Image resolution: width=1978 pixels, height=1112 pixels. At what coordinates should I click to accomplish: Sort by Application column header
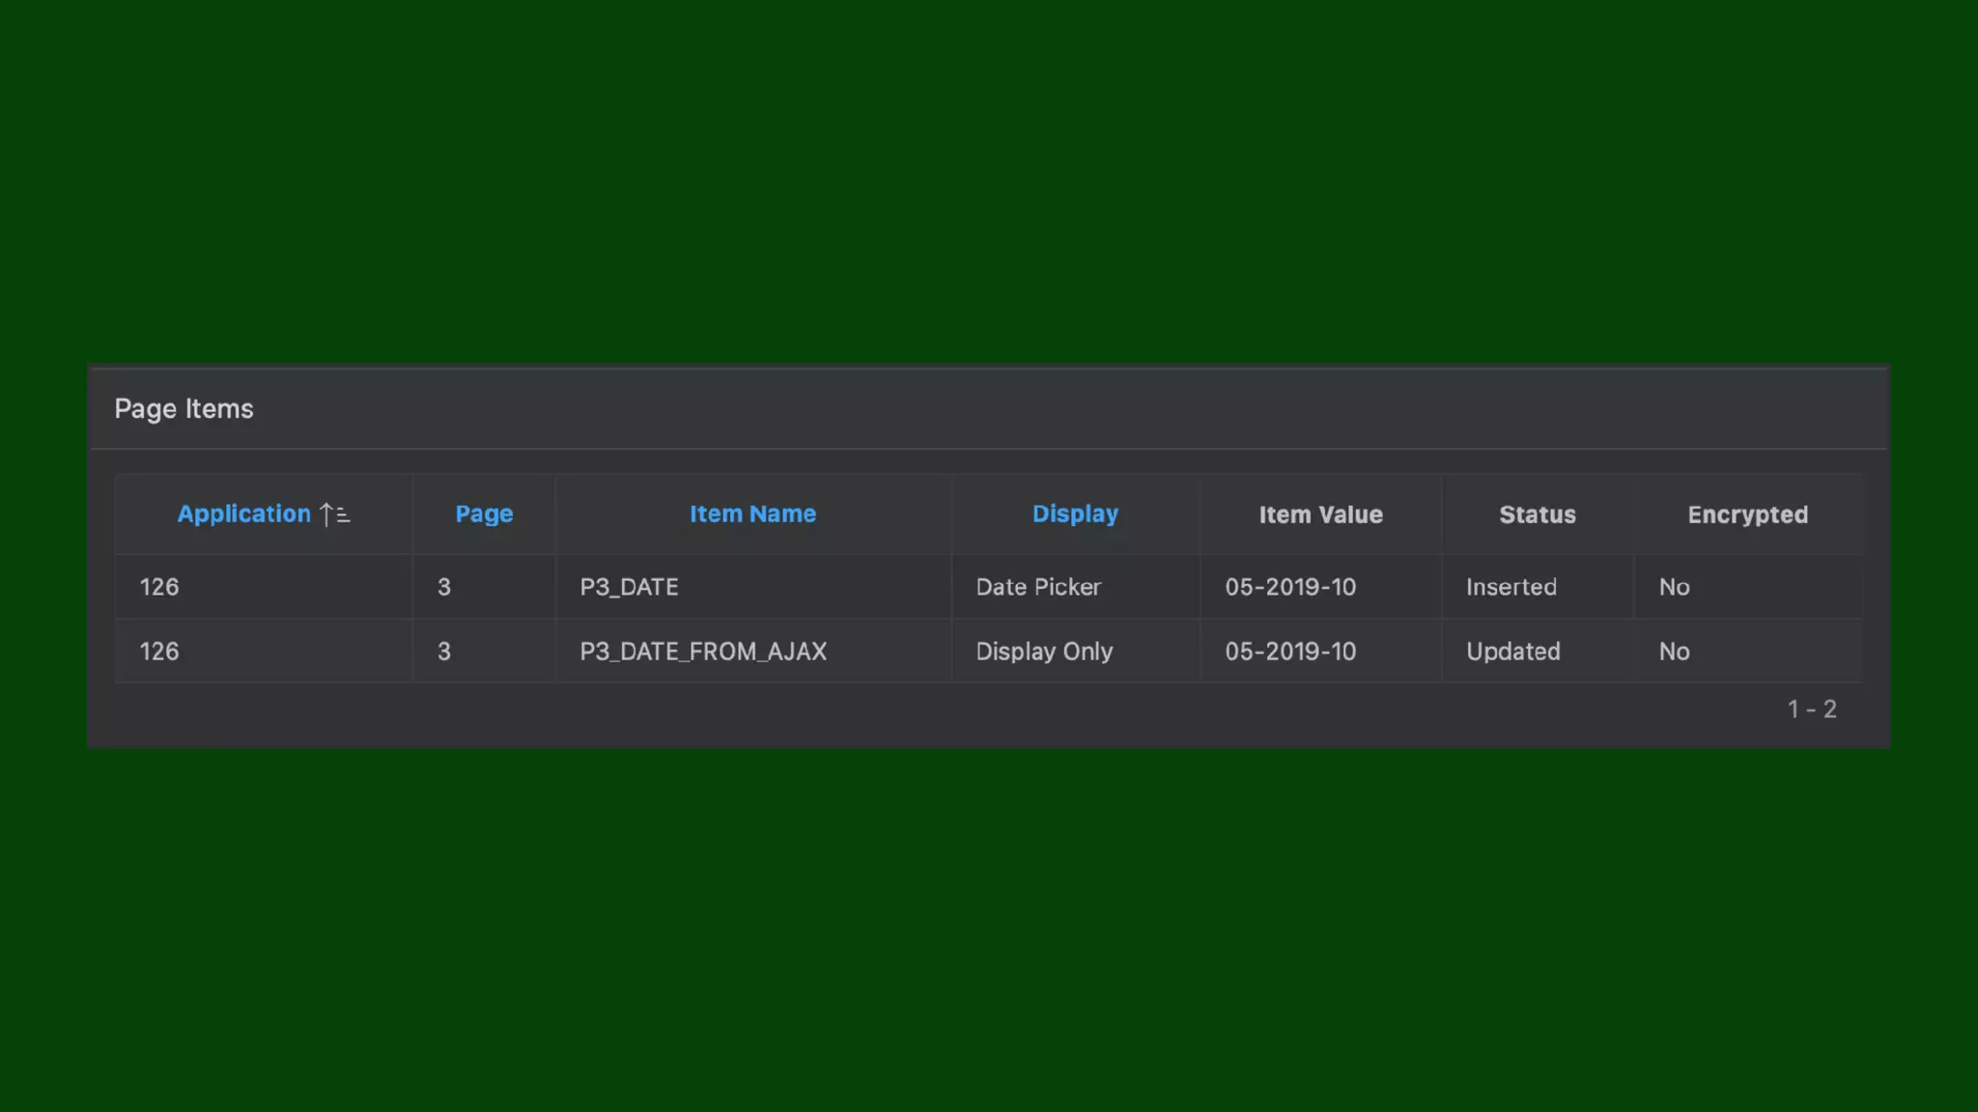pos(243,514)
